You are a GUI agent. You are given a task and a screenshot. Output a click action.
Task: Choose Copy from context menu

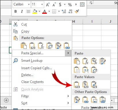click(x=42, y=31)
